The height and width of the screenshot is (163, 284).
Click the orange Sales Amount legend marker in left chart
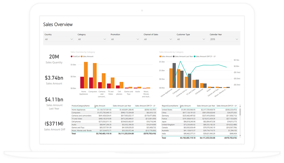coord(82,56)
